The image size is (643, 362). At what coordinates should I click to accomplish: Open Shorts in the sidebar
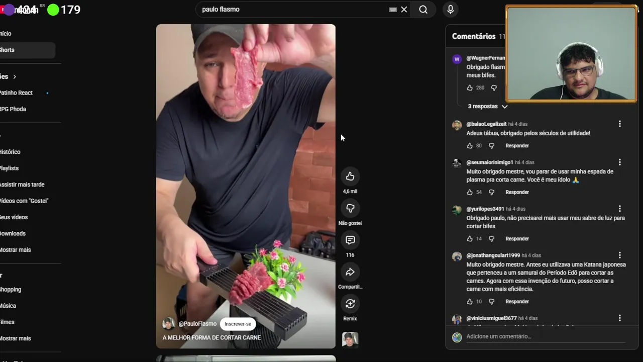coord(27,50)
